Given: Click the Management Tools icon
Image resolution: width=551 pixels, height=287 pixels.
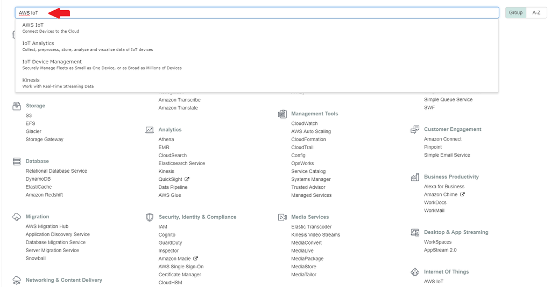Looking at the screenshot, I should click(x=282, y=114).
